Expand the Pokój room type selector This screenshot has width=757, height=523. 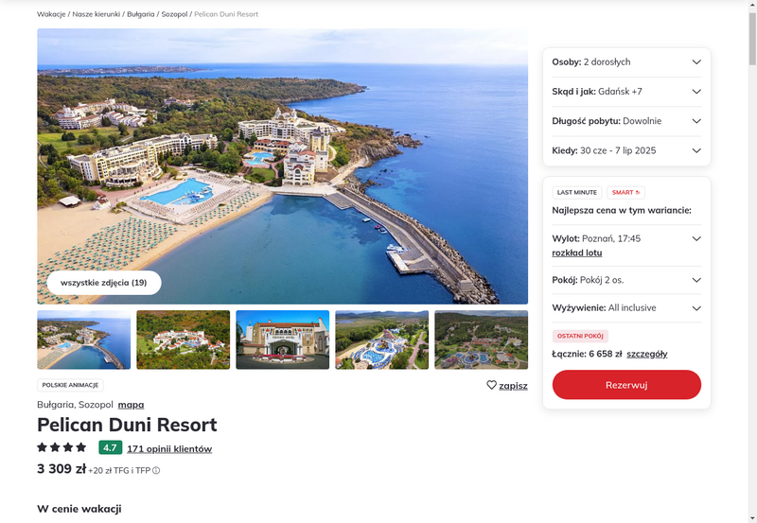click(x=626, y=280)
